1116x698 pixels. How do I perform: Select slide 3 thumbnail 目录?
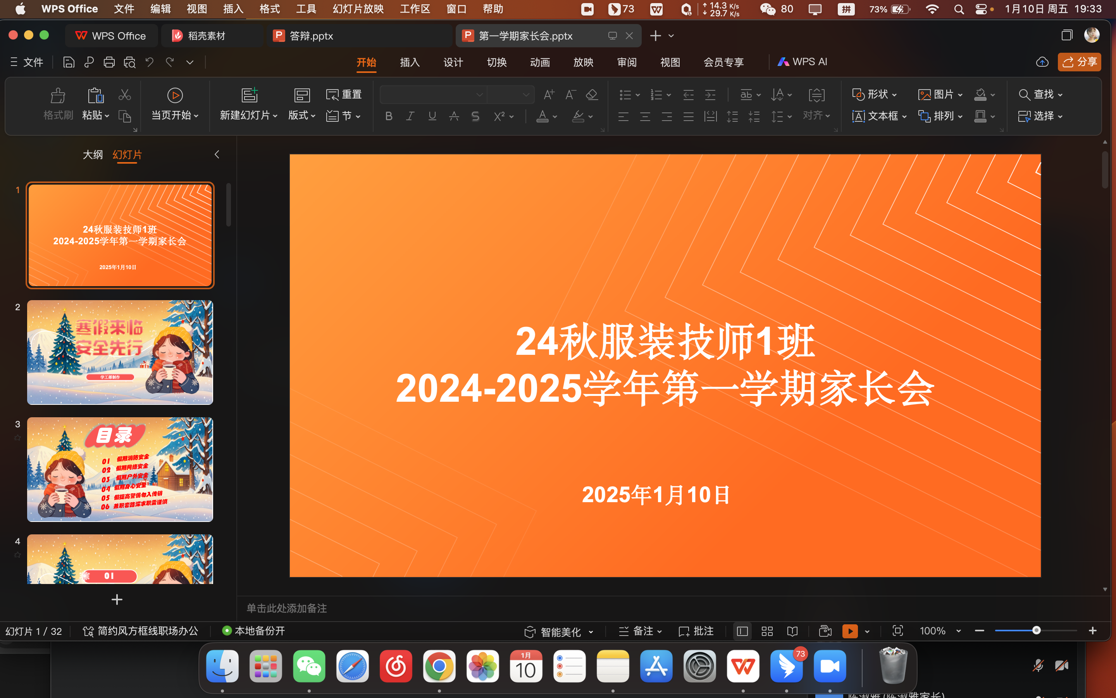point(120,470)
